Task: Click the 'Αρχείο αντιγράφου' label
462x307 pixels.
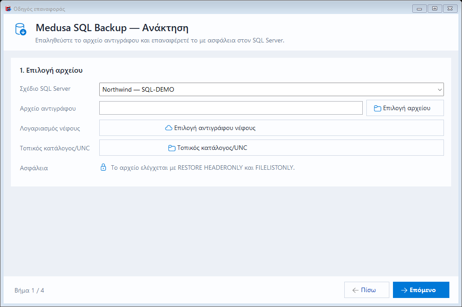Action: (x=48, y=108)
